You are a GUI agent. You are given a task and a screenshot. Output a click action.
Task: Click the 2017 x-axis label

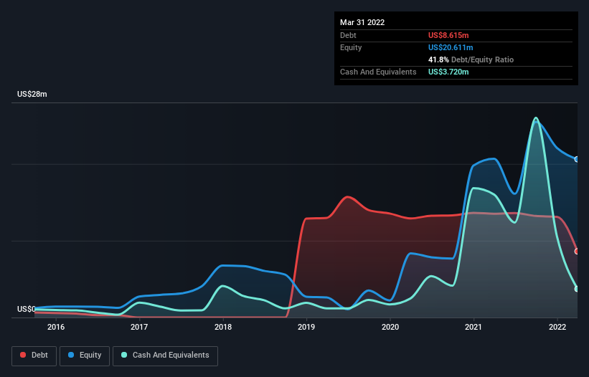pyautogui.click(x=139, y=327)
